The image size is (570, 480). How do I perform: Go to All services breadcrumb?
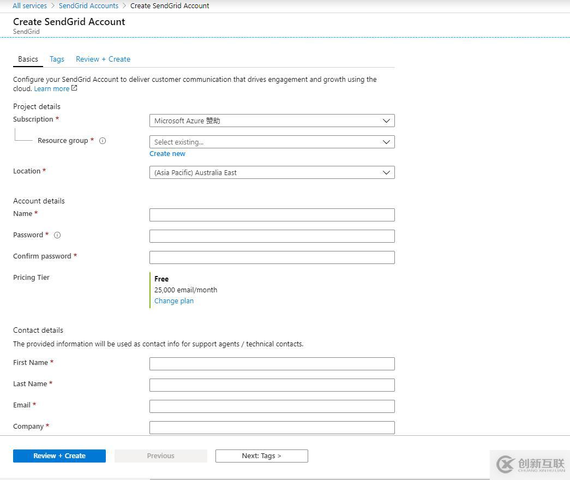29,5
